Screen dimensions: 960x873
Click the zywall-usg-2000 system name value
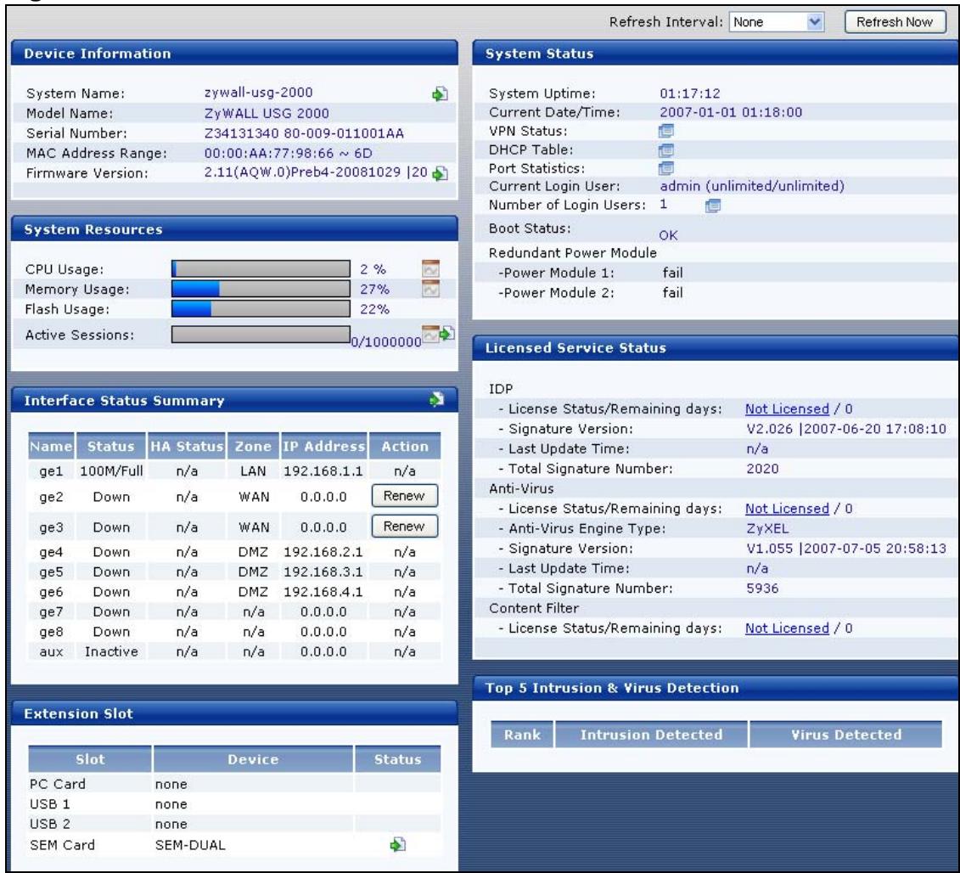[x=258, y=93]
